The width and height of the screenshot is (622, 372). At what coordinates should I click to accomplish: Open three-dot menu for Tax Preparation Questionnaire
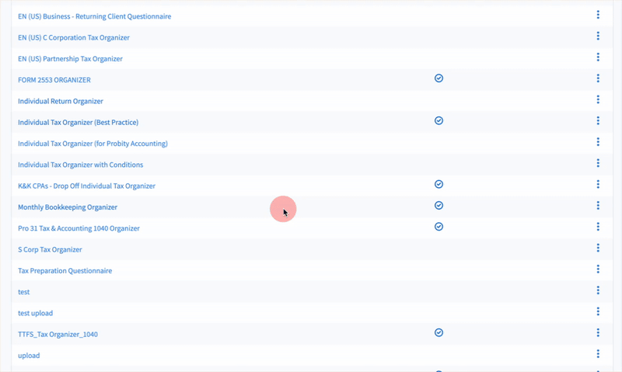tap(598, 269)
